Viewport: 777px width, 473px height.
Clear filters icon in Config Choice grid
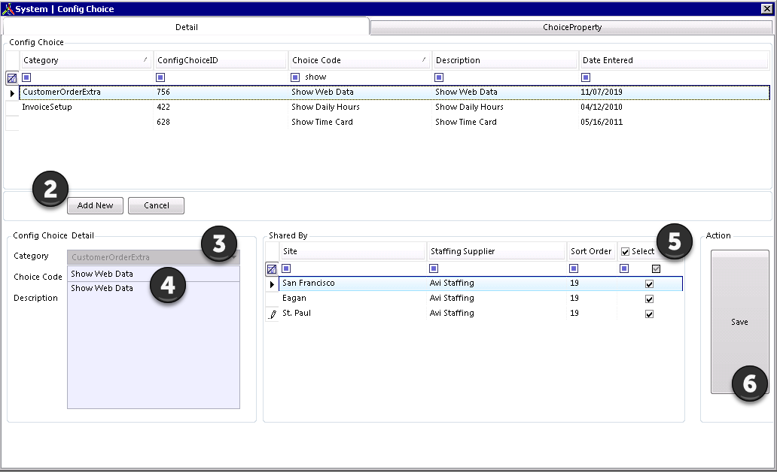(x=12, y=77)
